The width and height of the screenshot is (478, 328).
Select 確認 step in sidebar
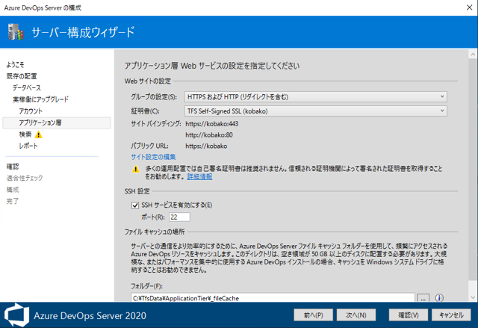tap(13, 167)
